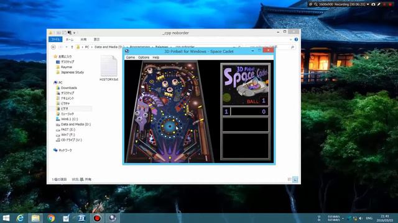
Task: Open Explorer help via blue question icon
Action: (x=296, y=40)
